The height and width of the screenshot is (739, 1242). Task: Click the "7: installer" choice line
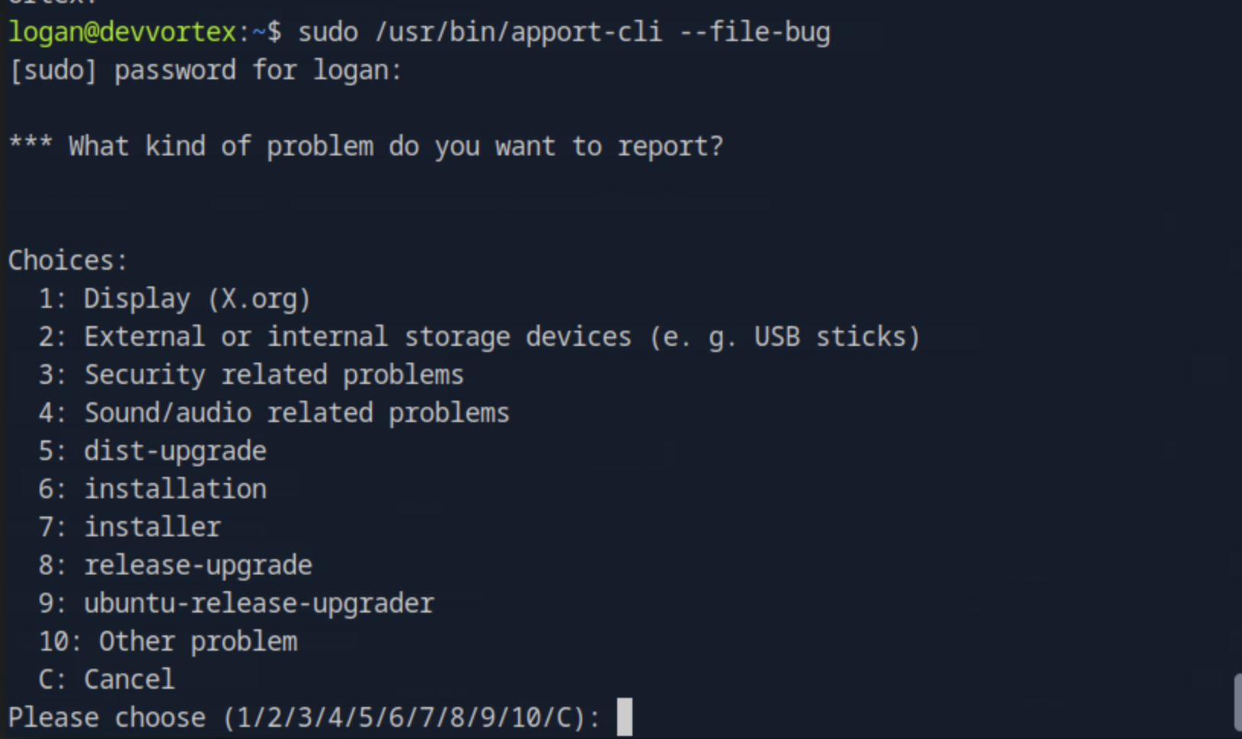coord(130,527)
